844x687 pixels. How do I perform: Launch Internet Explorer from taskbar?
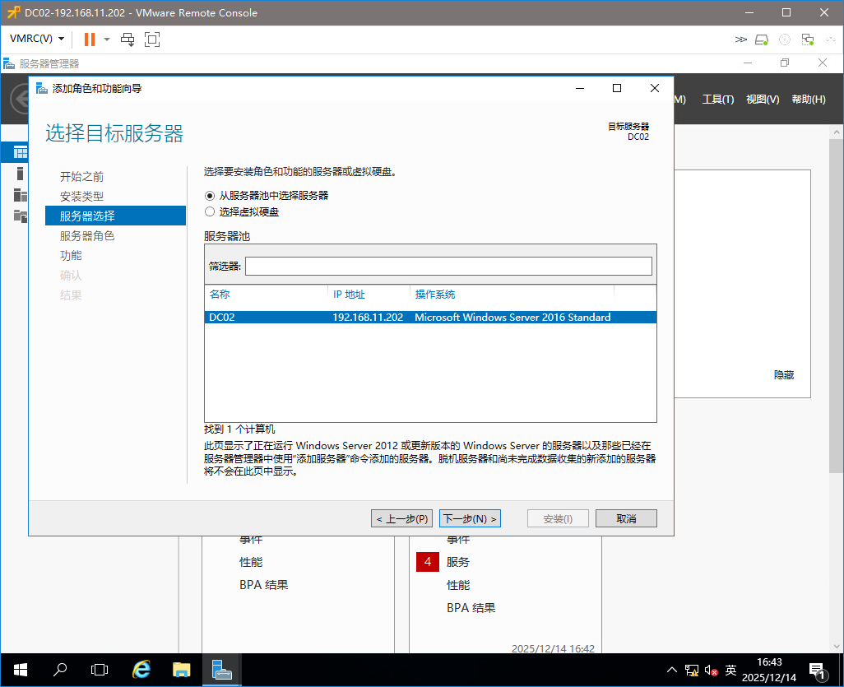141,670
